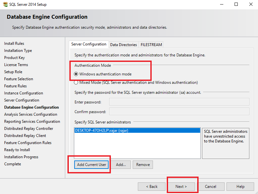Click Install Rules in the sidebar
Viewport: 258px width, 194px height.
tap(14, 44)
